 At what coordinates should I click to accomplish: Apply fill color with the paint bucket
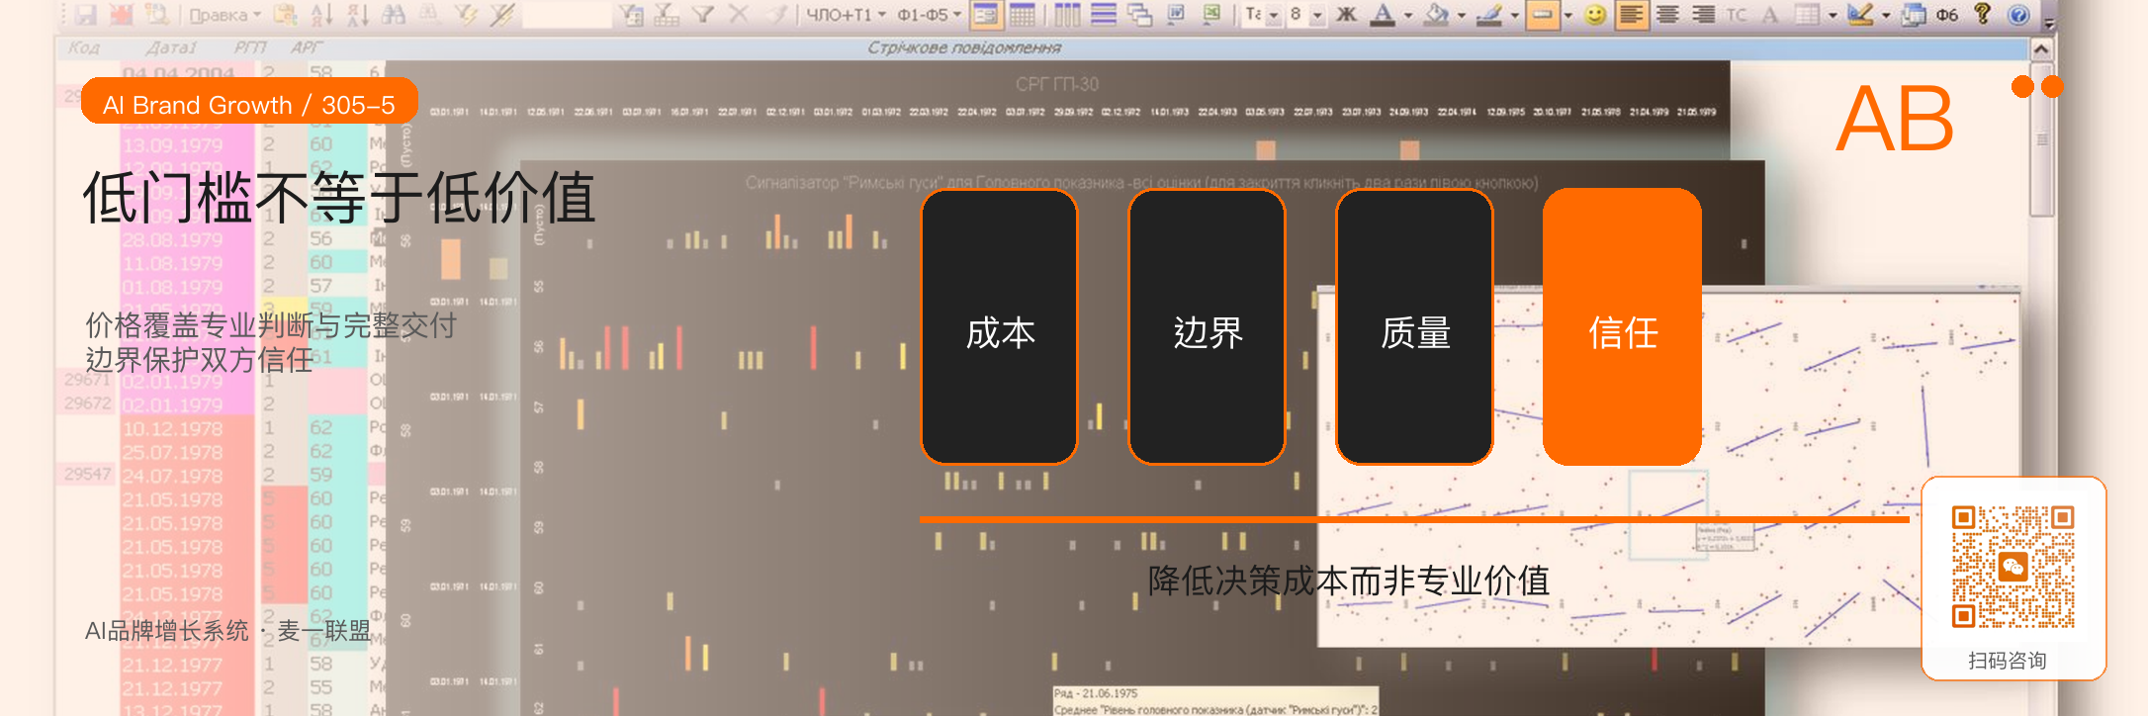click(x=1437, y=15)
